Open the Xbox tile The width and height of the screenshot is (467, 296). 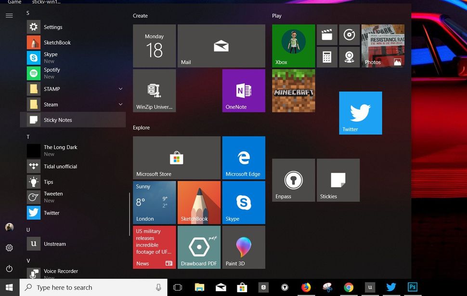coord(293,45)
